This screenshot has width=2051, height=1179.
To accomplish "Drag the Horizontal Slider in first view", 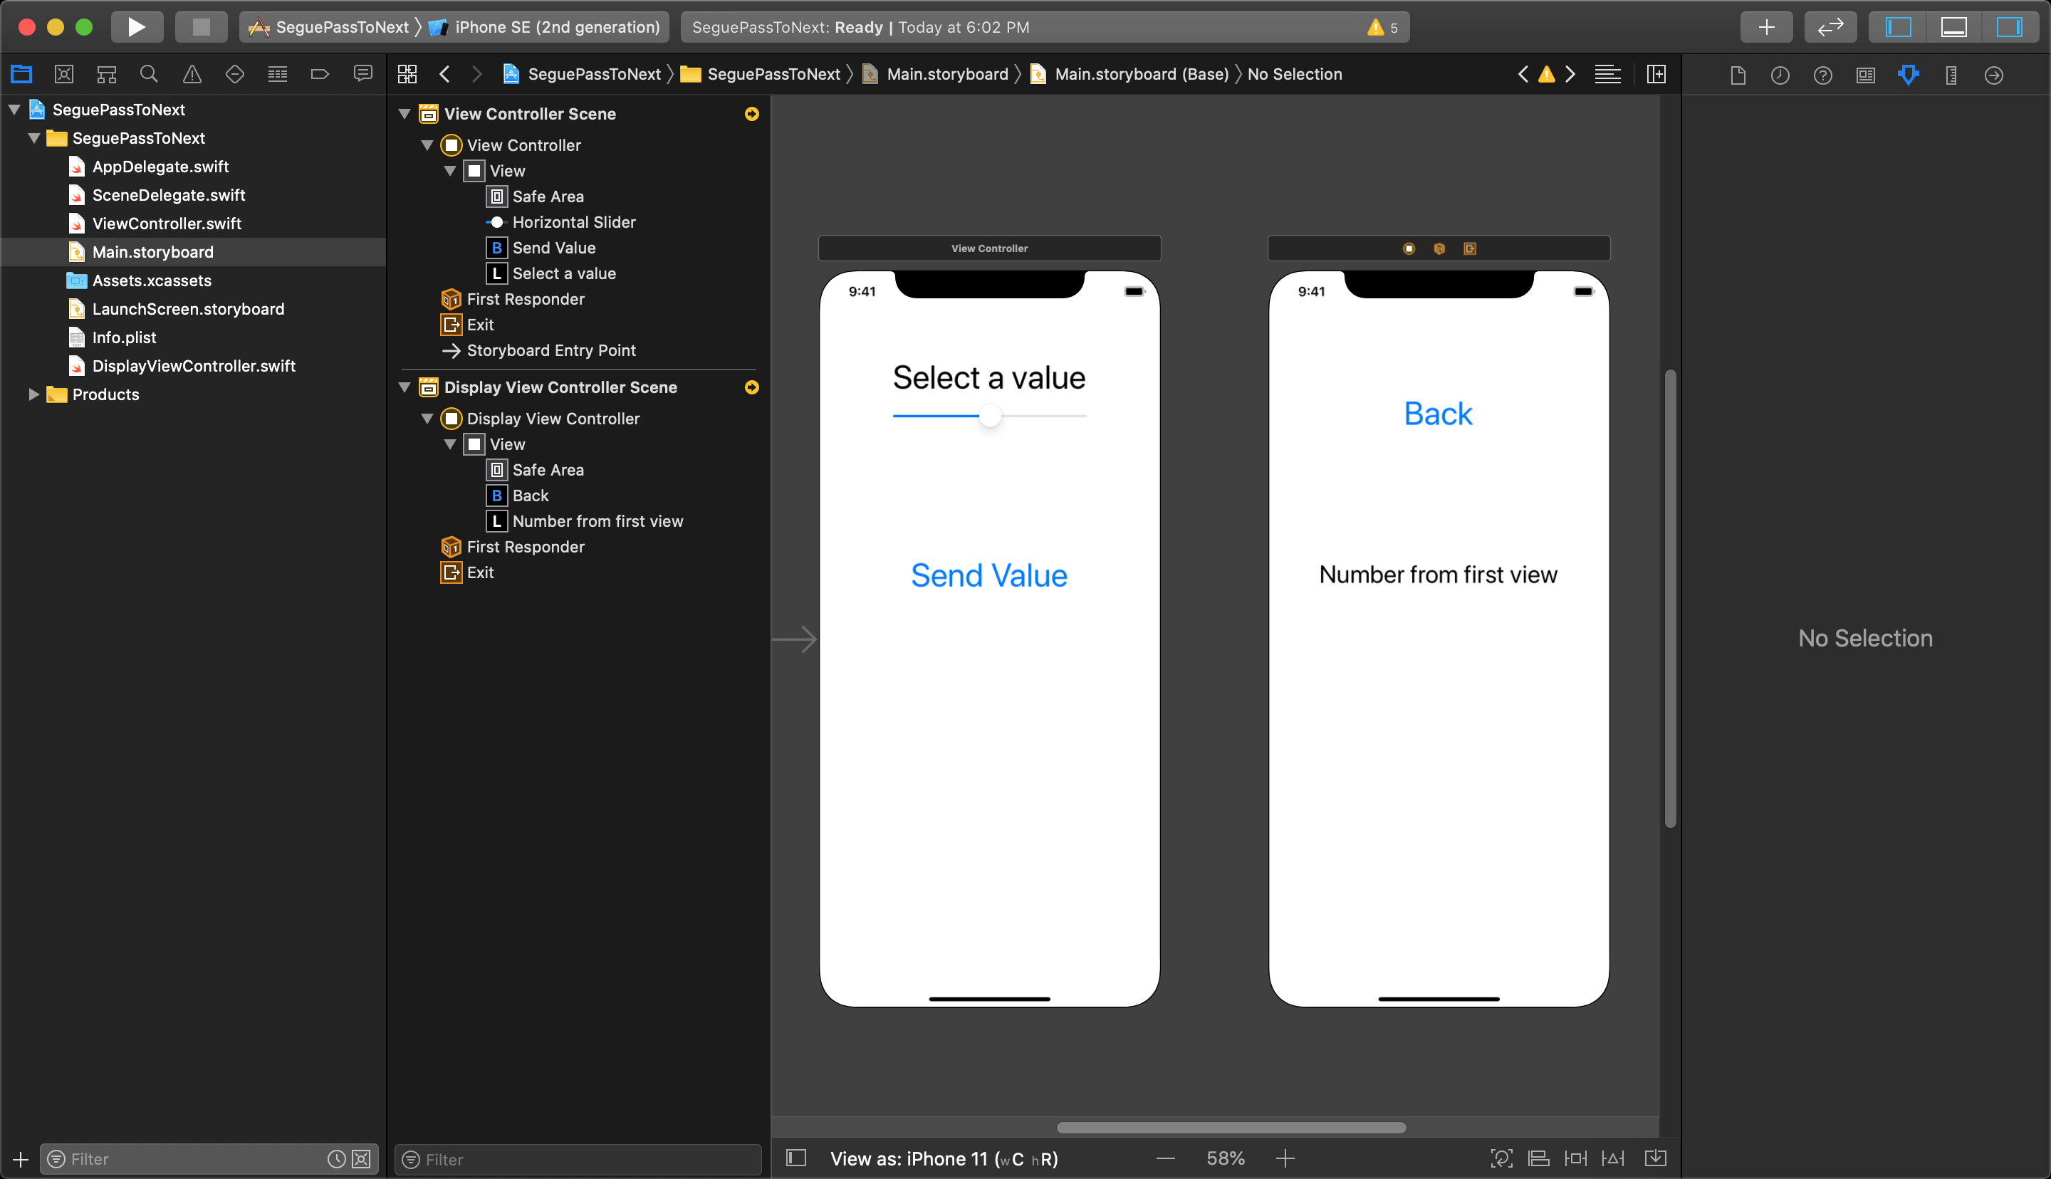I will [989, 414].
